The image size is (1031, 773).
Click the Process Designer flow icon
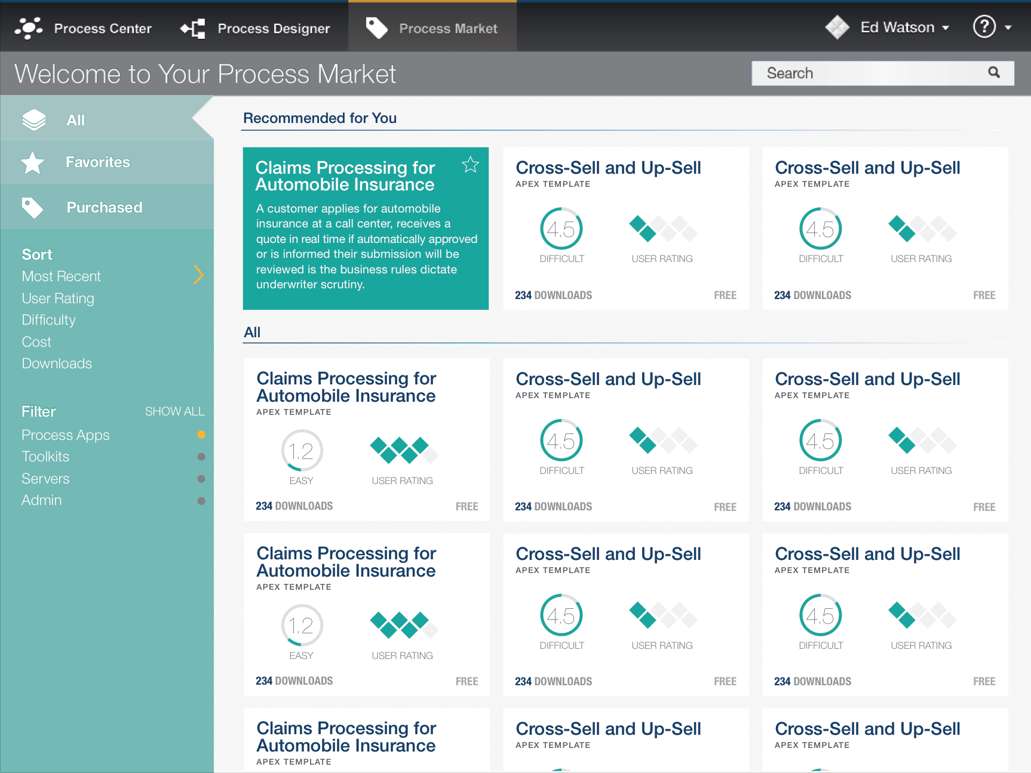point(193,28)
